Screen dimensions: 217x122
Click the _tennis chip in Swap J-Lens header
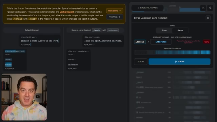(x=97, y=30)
